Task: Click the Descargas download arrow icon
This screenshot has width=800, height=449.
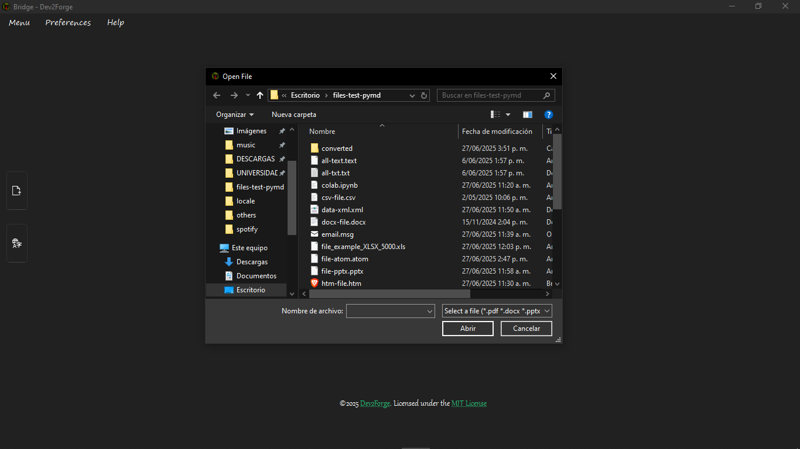Action: (229, 262)
